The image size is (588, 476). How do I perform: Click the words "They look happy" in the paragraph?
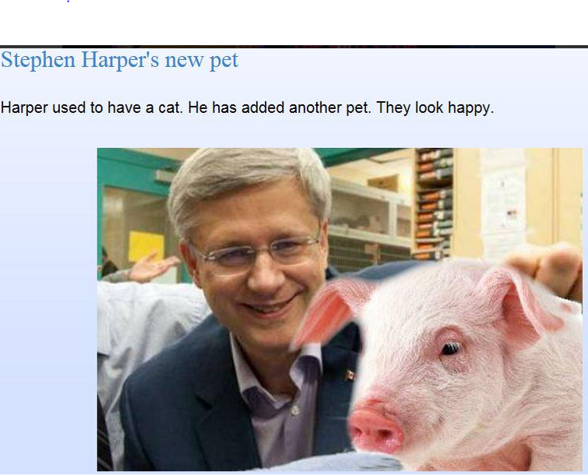(435, 108)
